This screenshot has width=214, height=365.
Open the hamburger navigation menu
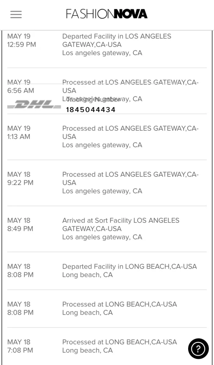[16, 15]
